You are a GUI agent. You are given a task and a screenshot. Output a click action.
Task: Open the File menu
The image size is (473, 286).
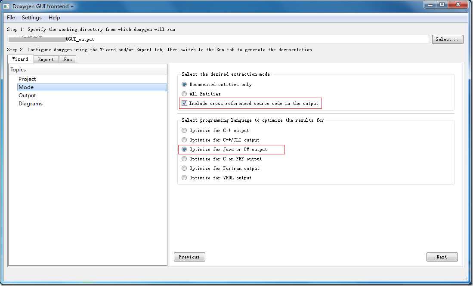click(11, 18)
